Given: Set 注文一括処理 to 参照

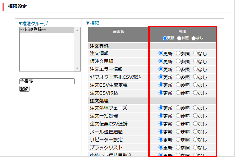Looking at the screenshot, I should (178, 116).
